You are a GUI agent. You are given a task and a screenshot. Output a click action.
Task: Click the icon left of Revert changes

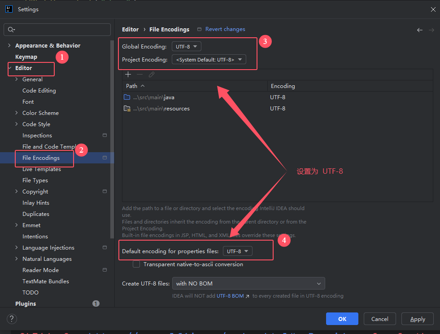pos(199,29)
